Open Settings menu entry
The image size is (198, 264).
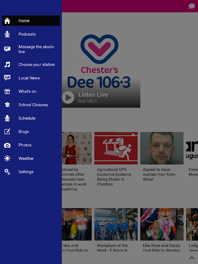[31, 172]
